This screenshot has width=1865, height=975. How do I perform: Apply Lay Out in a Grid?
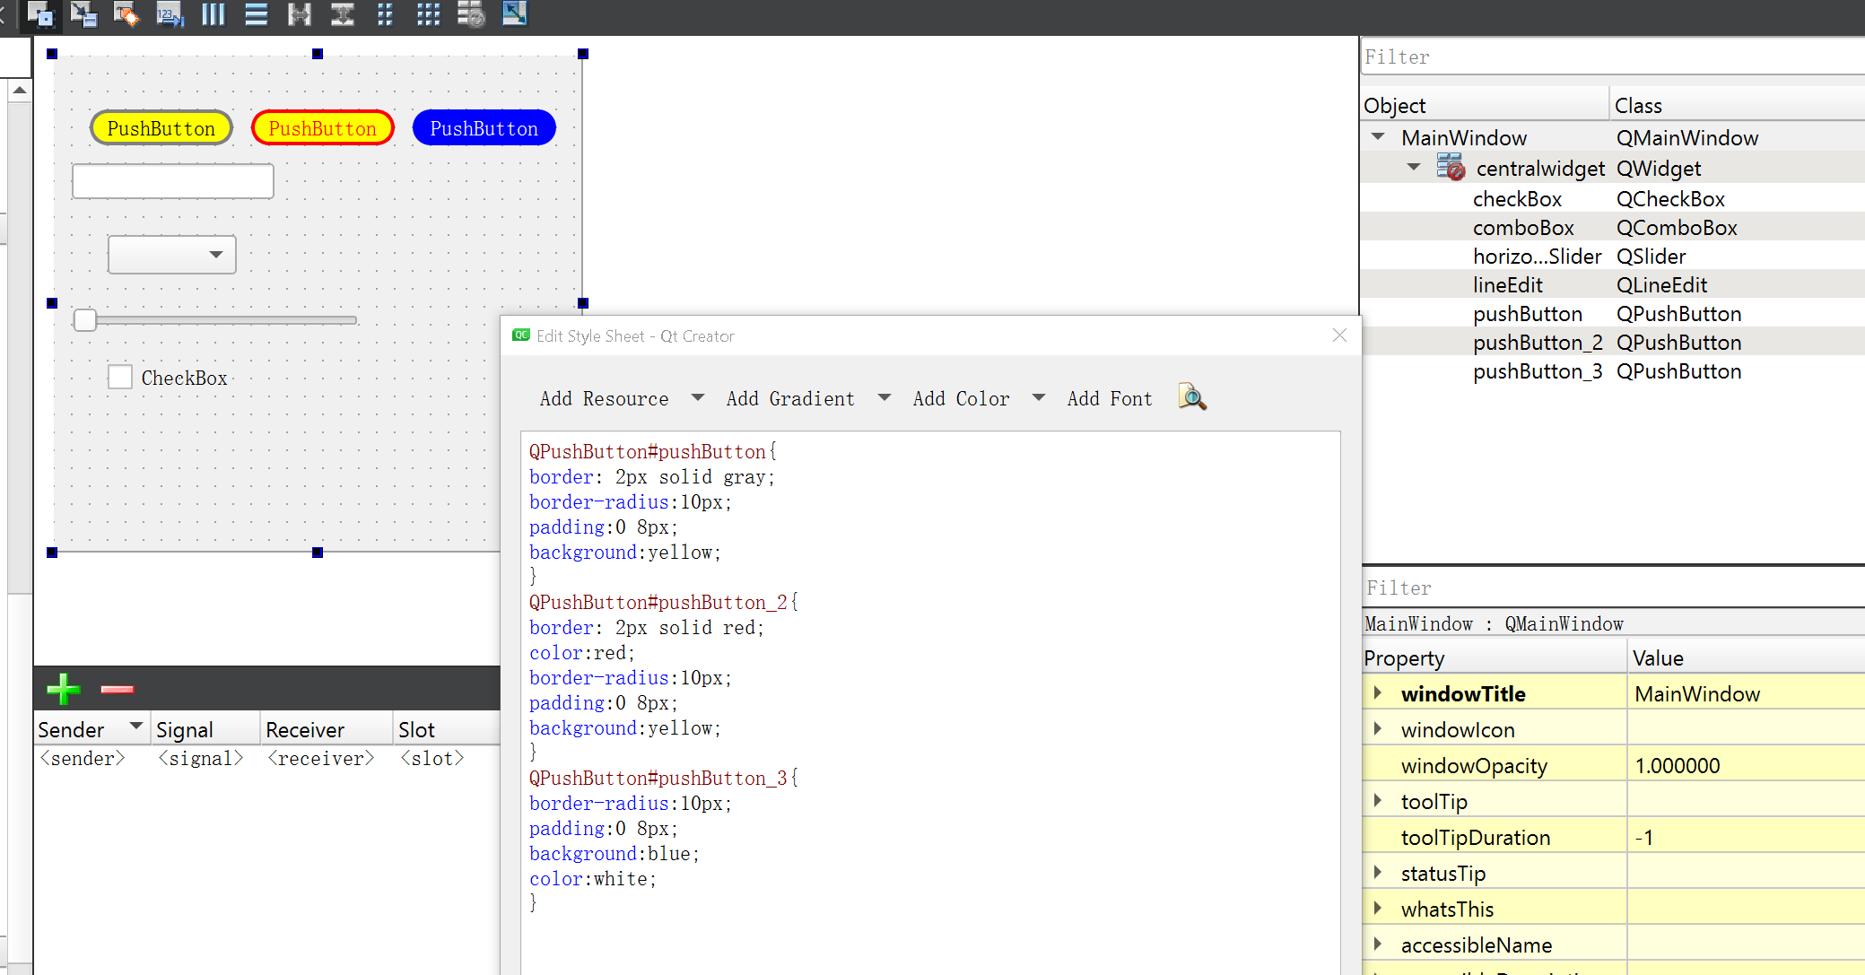coord(427,15)
